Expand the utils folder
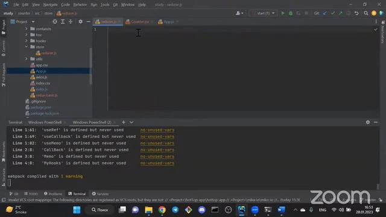 tap(27, 59)
